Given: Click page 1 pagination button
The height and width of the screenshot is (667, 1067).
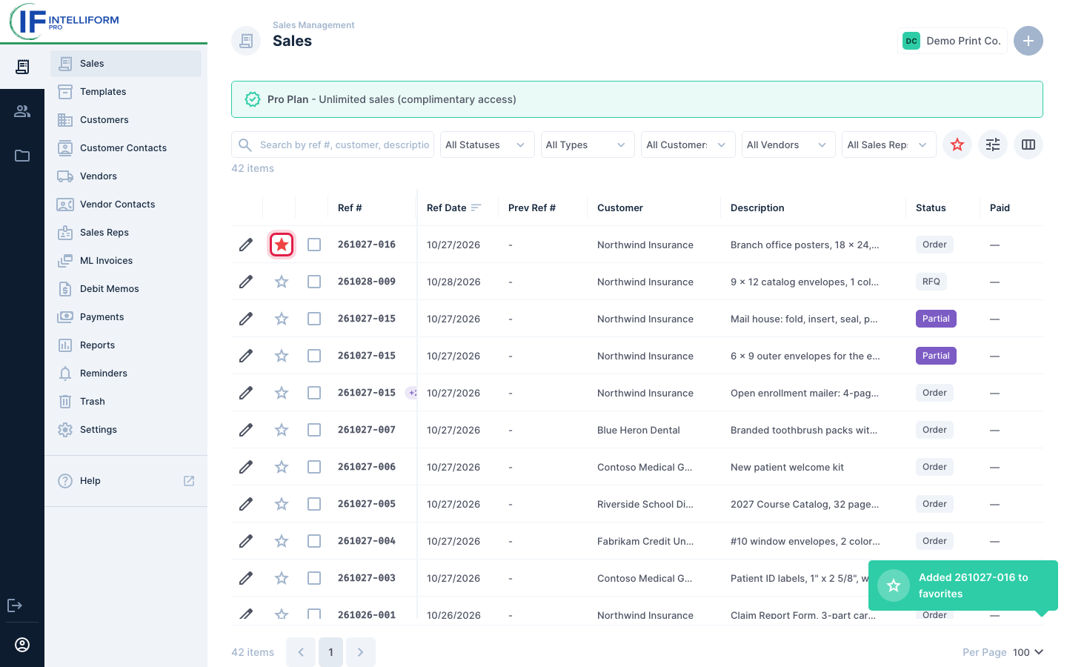Looking at the screenshot, I should pyautogui.click(x=330, y=652).
